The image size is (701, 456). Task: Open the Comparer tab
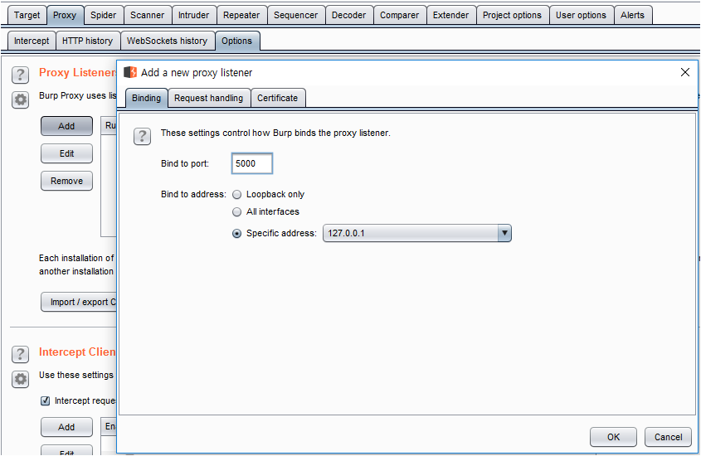pos(399,15)
